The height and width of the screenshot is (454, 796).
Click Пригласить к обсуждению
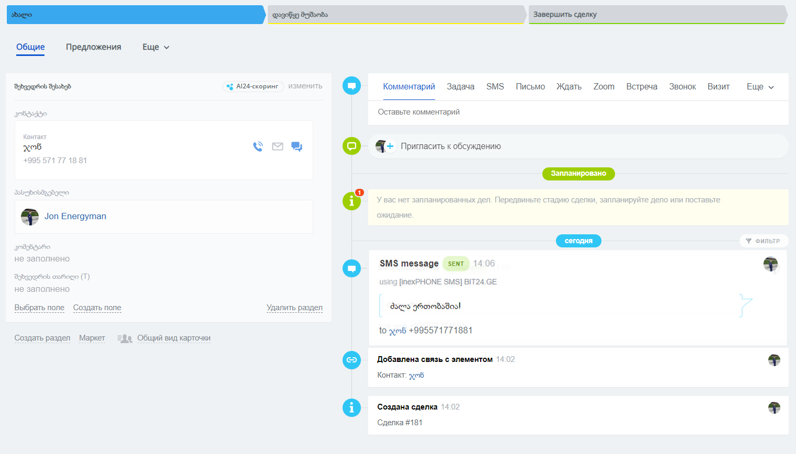tap(451, 146)
